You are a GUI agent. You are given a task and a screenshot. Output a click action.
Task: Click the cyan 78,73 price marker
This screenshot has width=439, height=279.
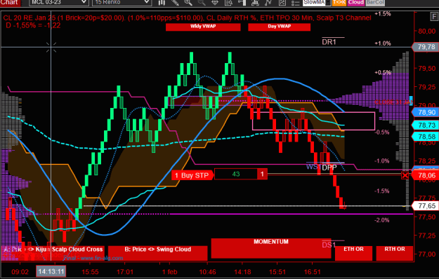426,125
